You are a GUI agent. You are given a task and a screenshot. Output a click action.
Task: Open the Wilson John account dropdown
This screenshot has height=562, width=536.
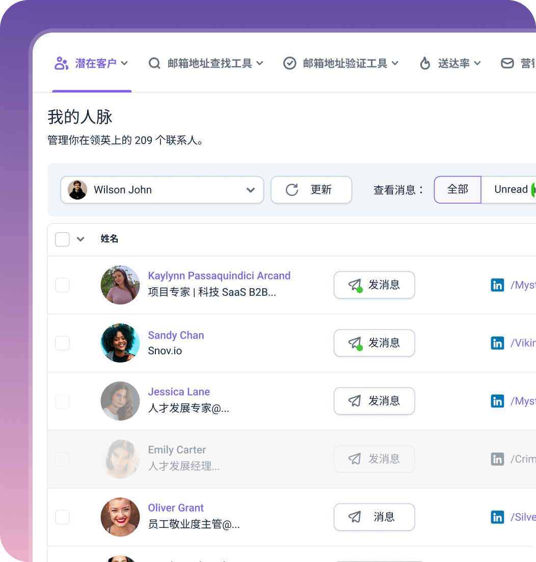tap(162, 189)
